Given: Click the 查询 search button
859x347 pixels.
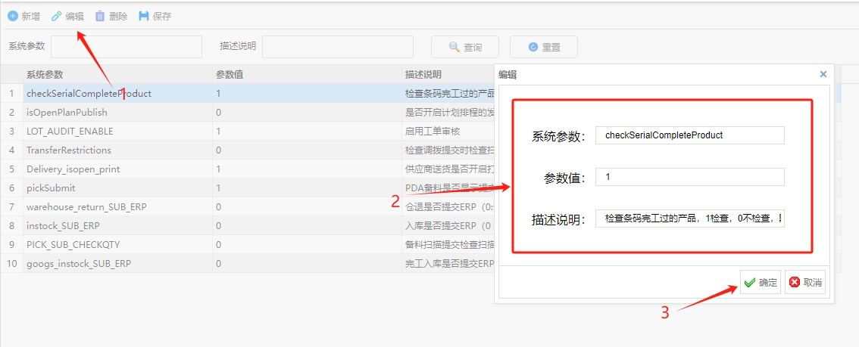Looking at the screenshot, I should 465,47.
